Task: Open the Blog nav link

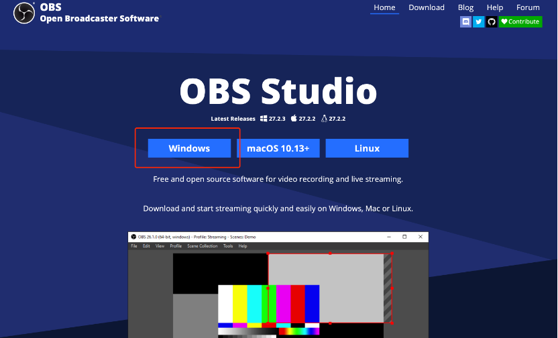Action: (x=465, y=7)
